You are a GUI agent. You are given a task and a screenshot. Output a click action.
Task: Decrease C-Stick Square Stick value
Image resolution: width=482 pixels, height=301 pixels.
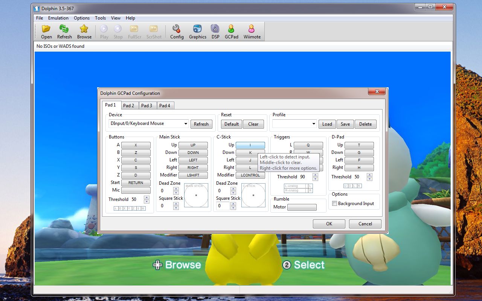(x=233, y=208)
